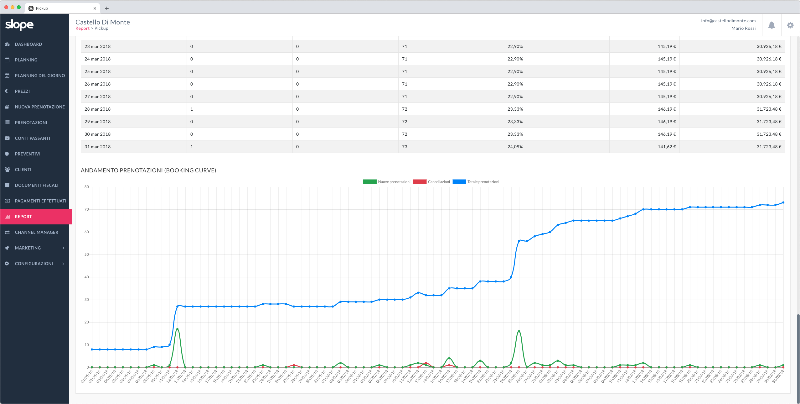The image size is (800, 404).
Task: Click the '146,19 €' value in 30 mar row
Action: point(667,134)
